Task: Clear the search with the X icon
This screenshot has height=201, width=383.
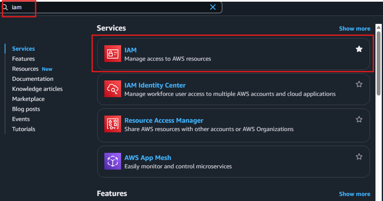Action: point(213,7)
